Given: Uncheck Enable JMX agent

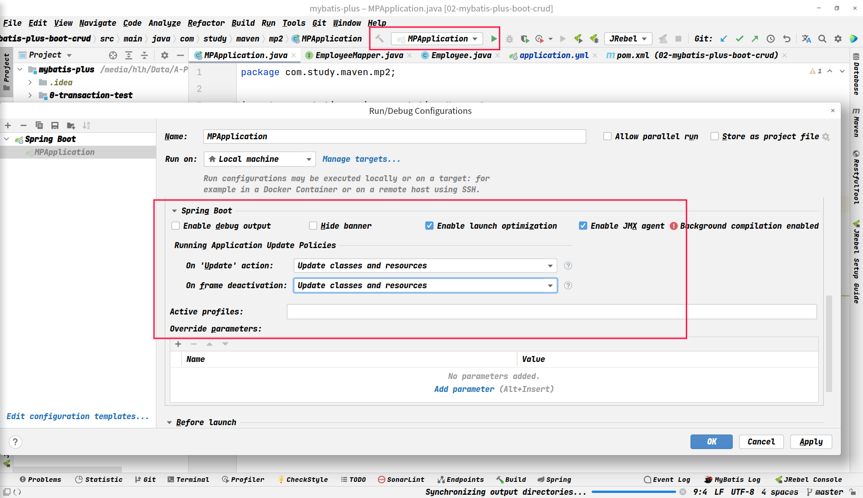Looking at the screenshot, I should pyautogui.click(x=583, y=225).
